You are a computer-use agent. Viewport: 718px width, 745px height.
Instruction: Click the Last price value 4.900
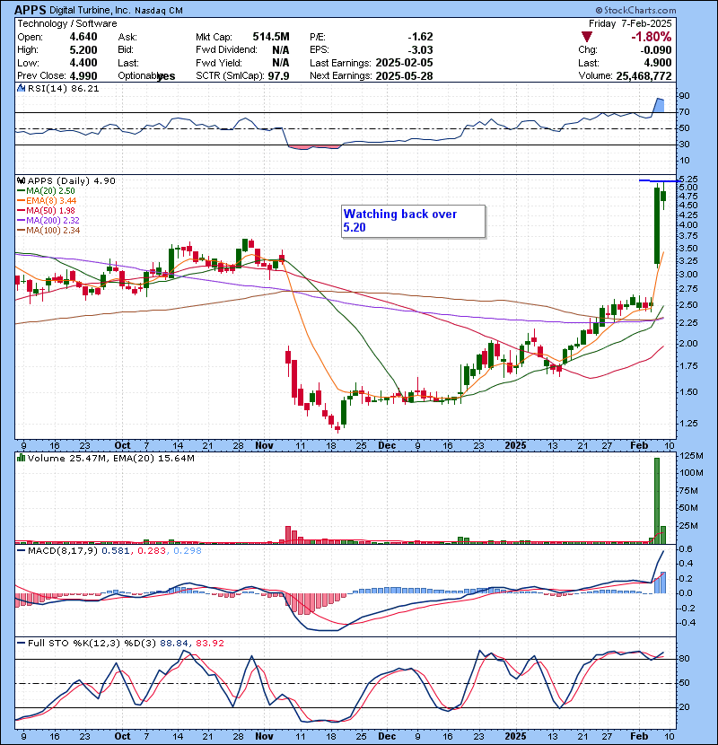click(658, 63)
